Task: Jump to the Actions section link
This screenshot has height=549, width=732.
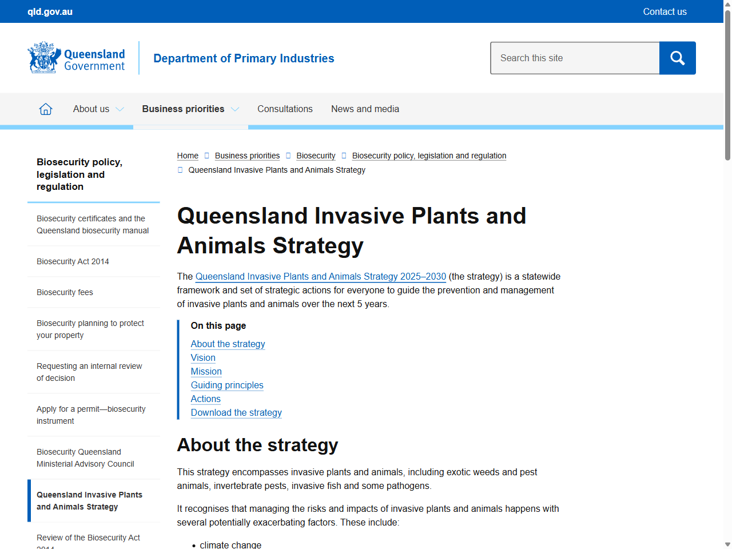Action: point(205,399)
